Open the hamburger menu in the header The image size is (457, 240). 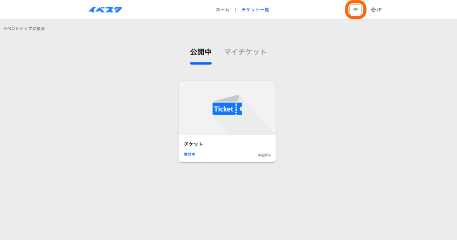355,10
